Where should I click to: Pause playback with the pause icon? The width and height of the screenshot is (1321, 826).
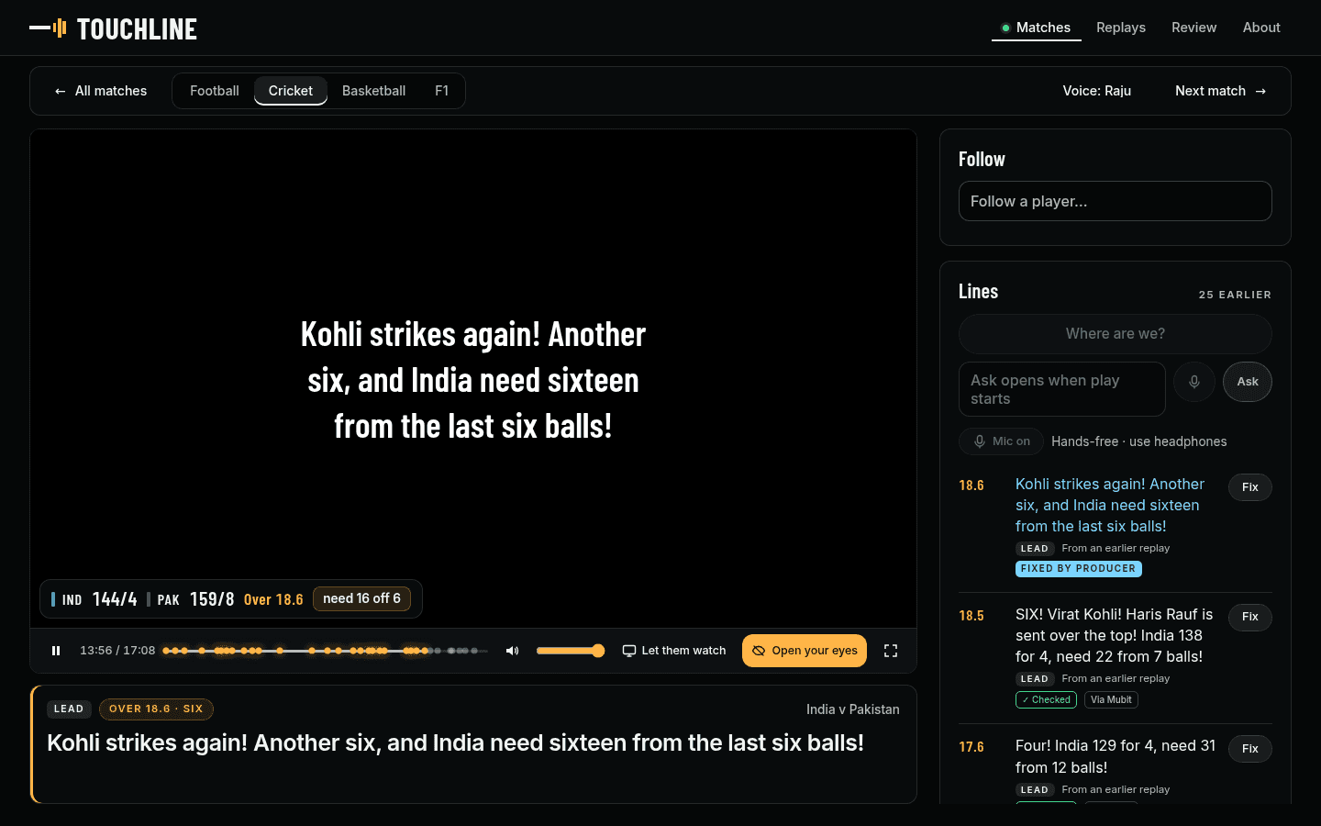click(56, 651)
